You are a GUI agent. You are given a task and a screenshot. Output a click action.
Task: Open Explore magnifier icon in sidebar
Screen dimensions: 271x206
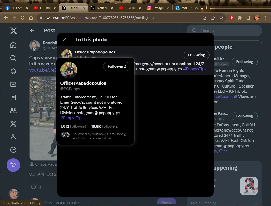[x=13, y=58]
